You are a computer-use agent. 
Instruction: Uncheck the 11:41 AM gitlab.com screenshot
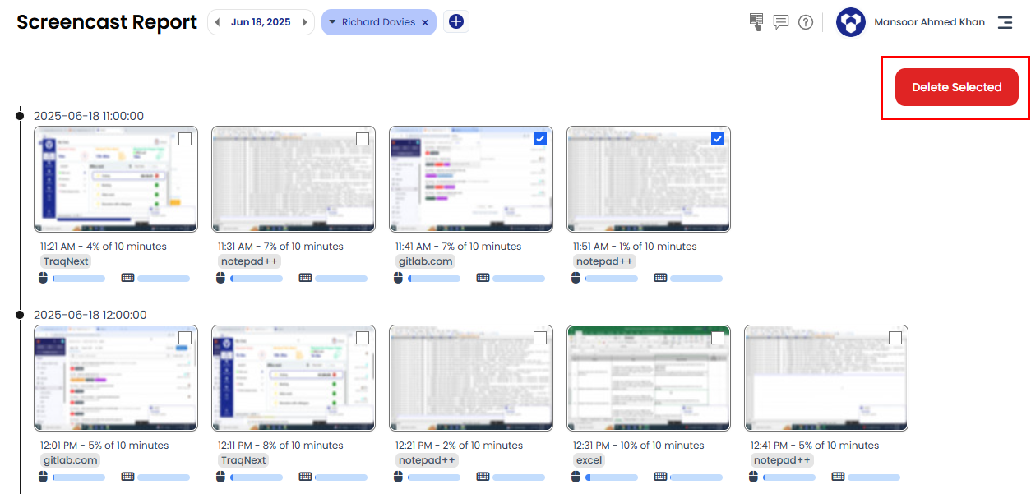tap(539, 138)
